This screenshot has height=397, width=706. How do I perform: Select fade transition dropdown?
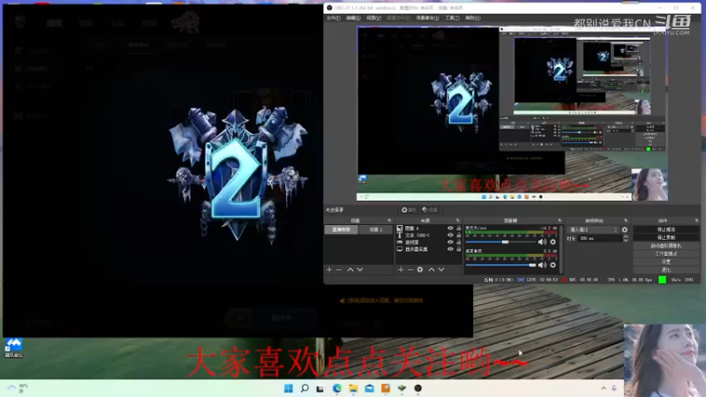(593, 230)
